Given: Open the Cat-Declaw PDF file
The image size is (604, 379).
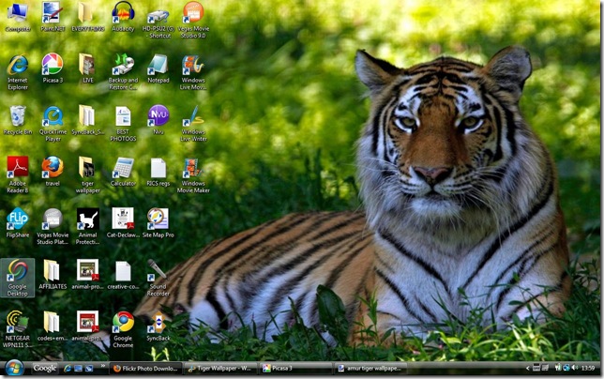Looking at the screenshot, I should click(x=123, y=223).
